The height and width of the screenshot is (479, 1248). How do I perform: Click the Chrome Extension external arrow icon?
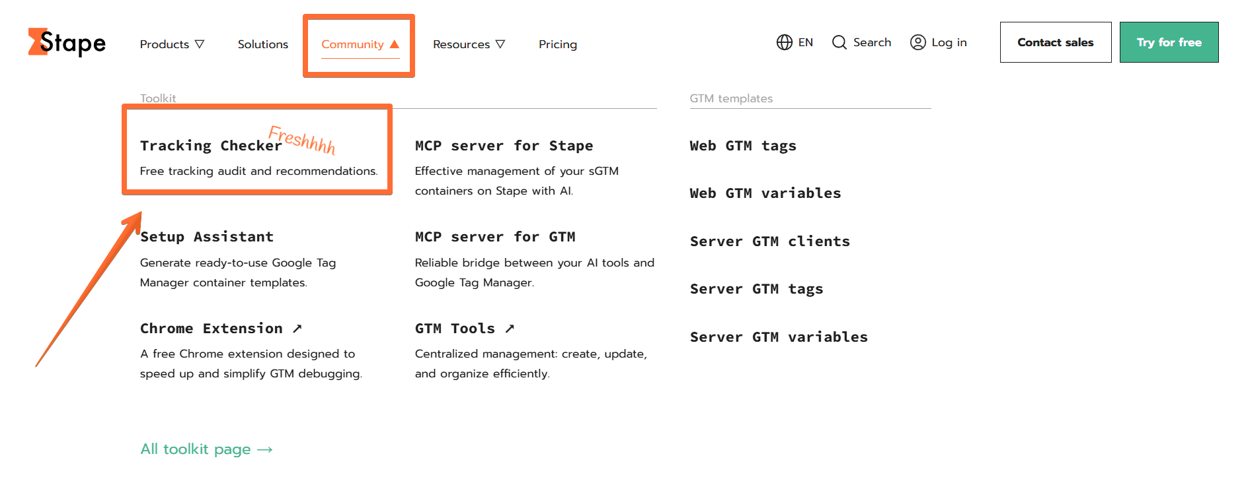point(297,328)
